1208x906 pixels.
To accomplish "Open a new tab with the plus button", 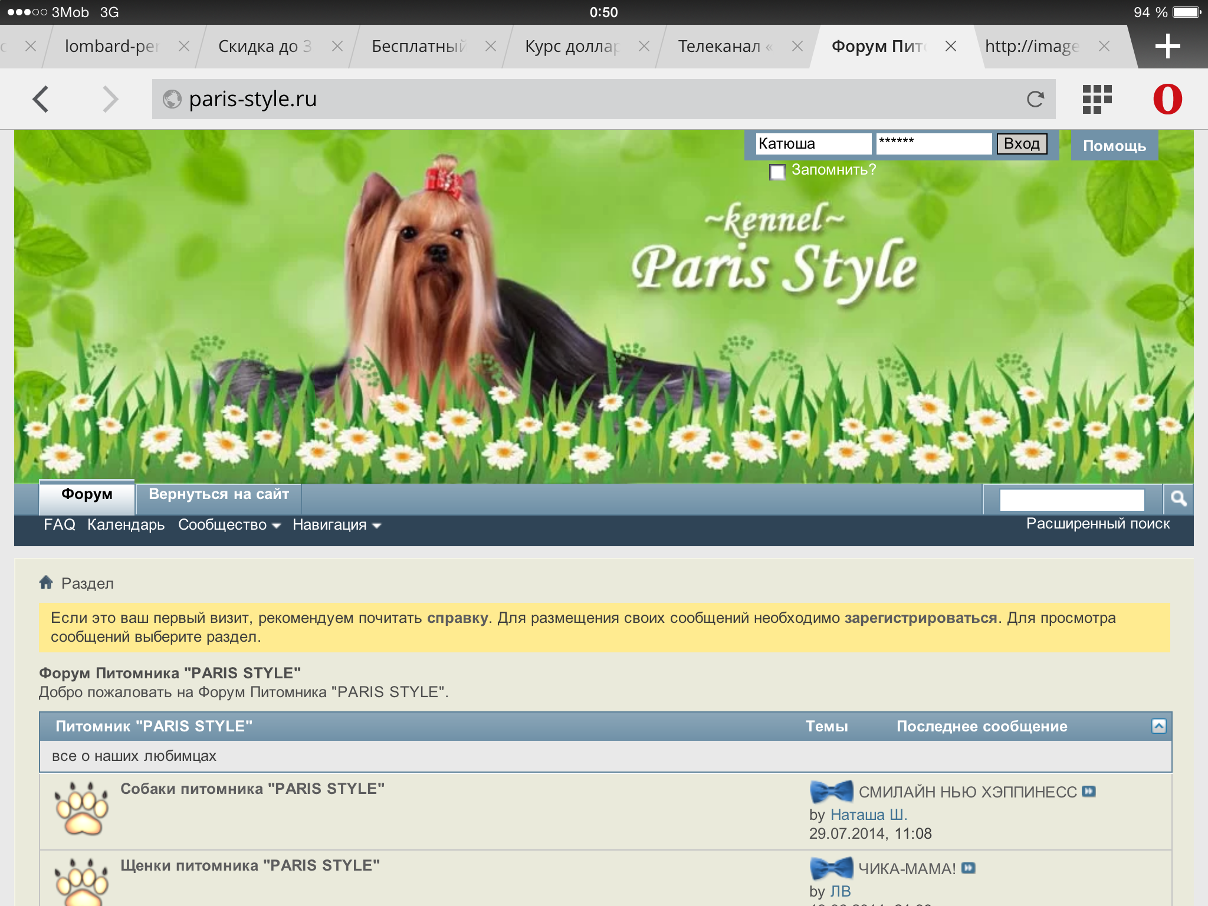I will coord(1167,46).
